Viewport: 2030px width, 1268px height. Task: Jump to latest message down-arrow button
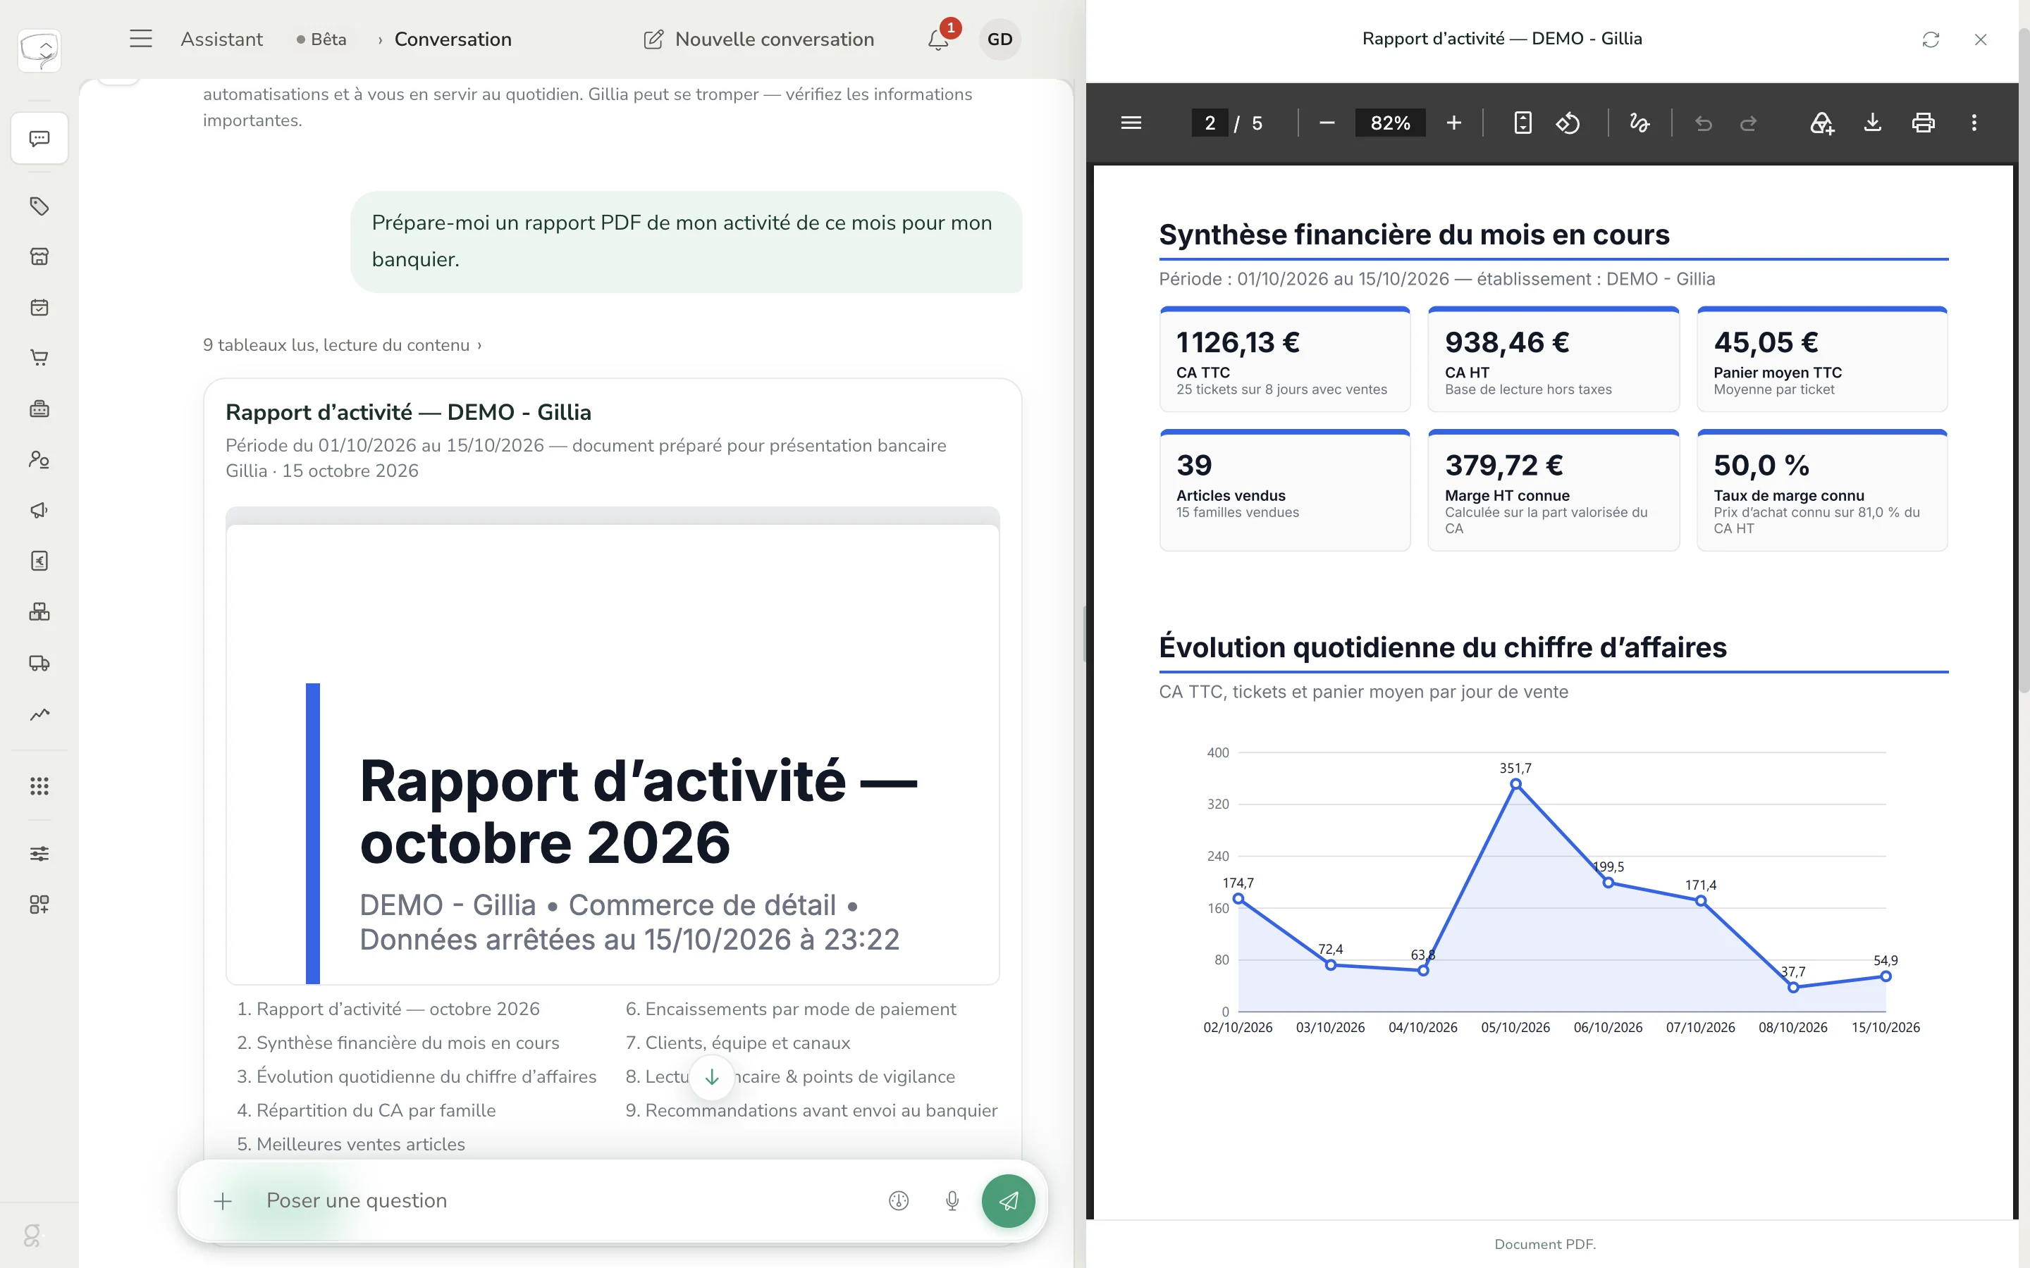[711, 1077]
